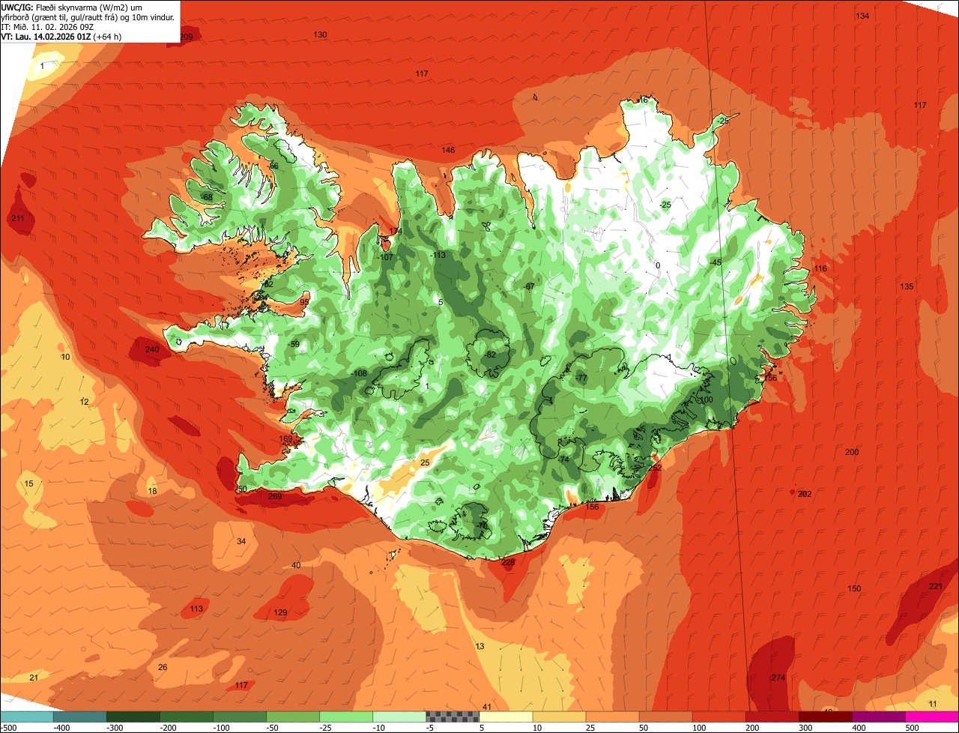
Task: Click the map value '274' in the dark red patch
Action: coord(778,678)
